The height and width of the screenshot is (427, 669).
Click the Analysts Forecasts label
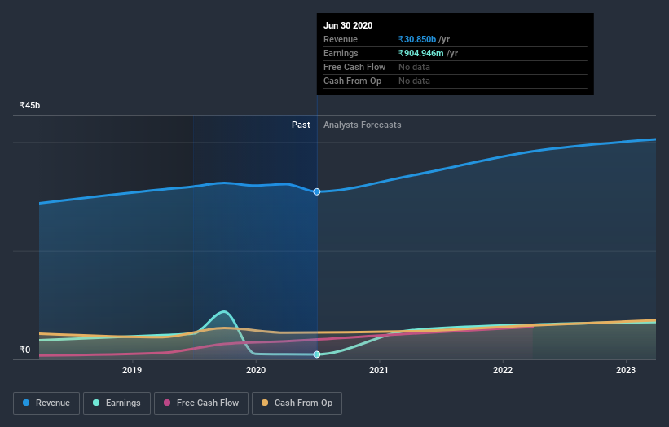pyautogui.click(x=363, y=125)
